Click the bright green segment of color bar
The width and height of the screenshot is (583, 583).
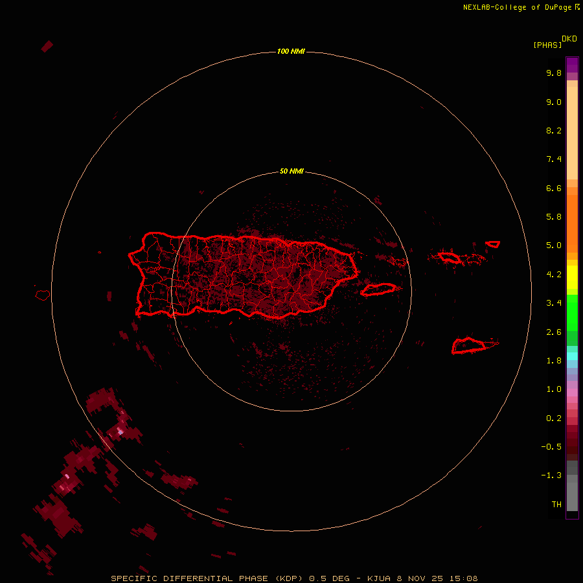click(x=572, y=313)
